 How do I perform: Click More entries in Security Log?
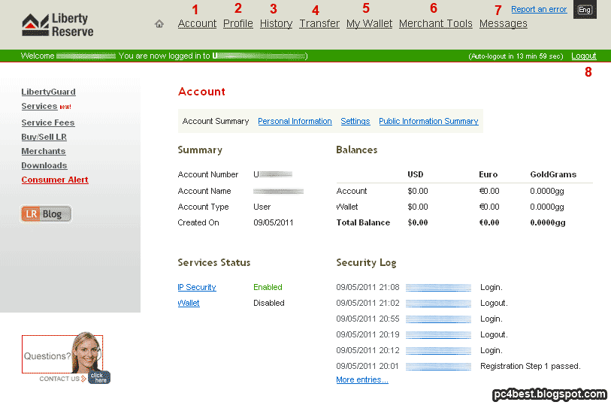[362, 379]
